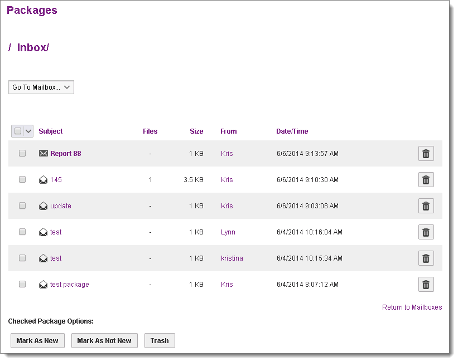This screenshot has height=362, width=458.
Task: Open the test package from Lynn
Action: point(56,232)
